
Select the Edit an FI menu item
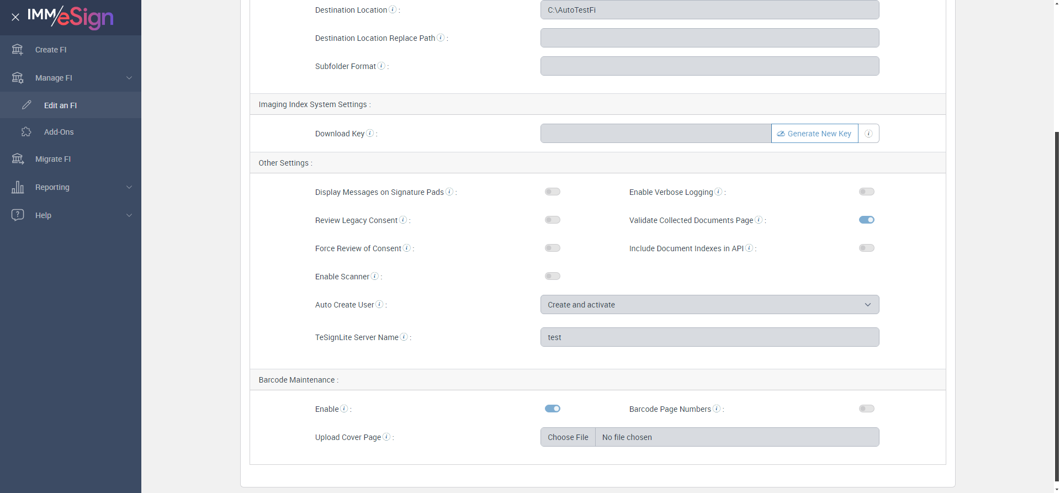[x=60, y=105]
